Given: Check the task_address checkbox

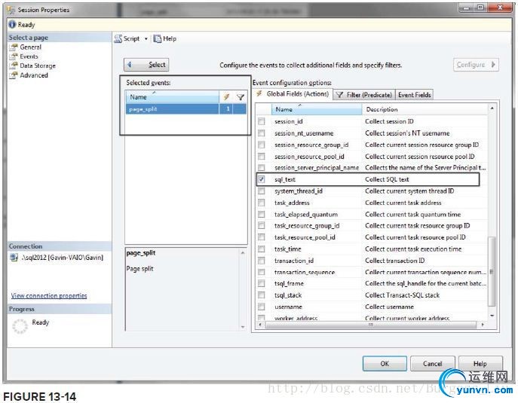Looking at the screenshot, I should pos(262,203).
